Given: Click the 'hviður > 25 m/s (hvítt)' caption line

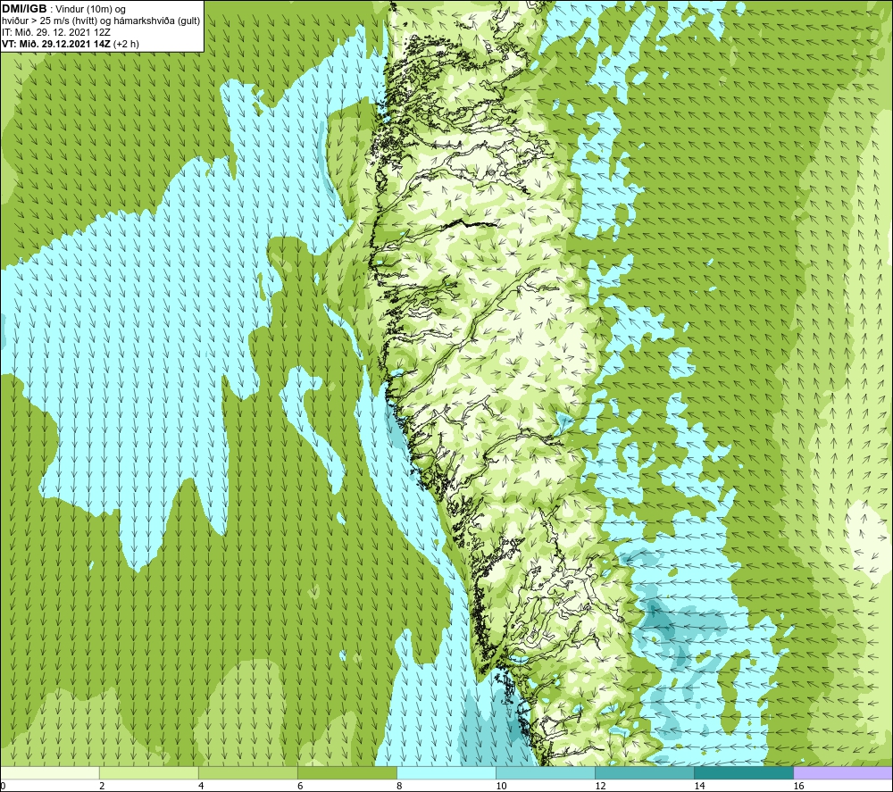Looking at the screenshot, I should [101, 21].
